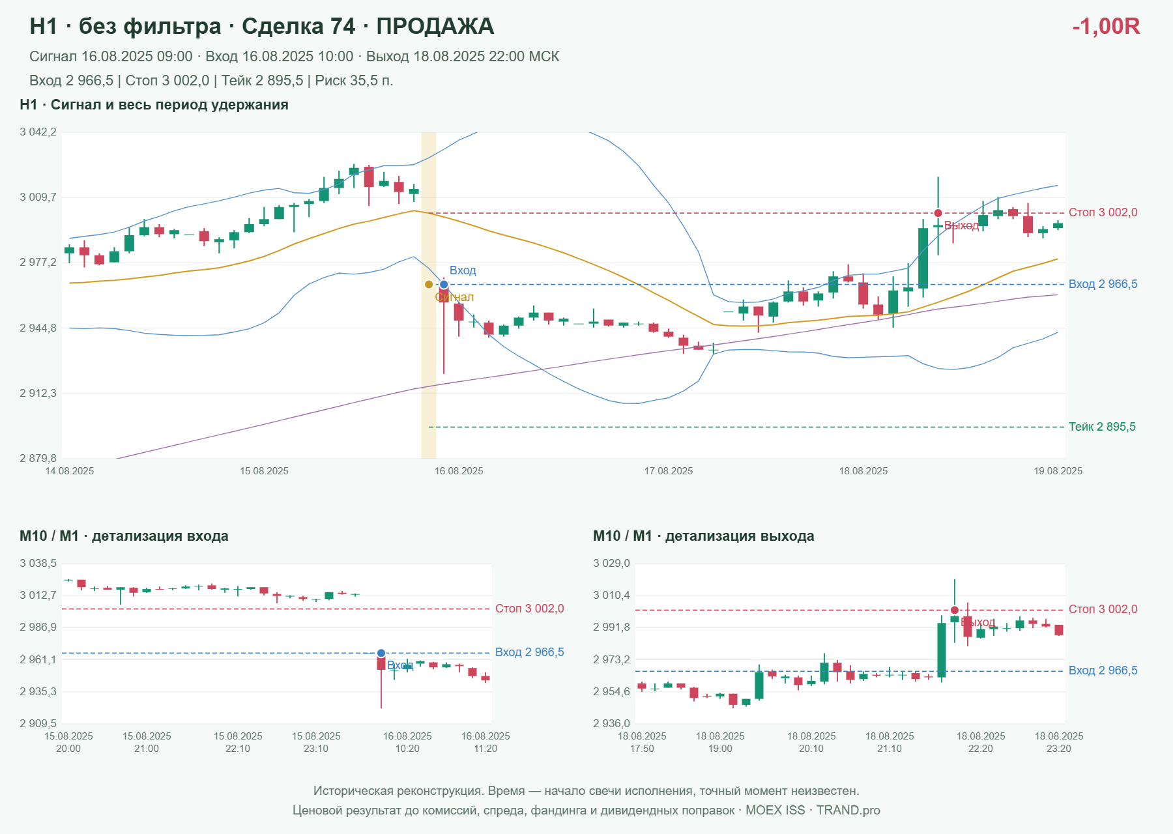Click the yellow signal candle highlight band
The width and height of the screenshot is (1173, 834).
(429, 295)
